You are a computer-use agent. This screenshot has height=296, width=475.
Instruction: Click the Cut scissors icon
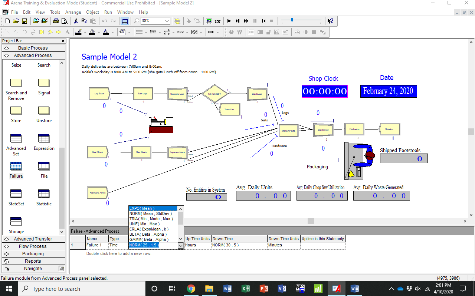pyautogui.click(x=76, y=21)
